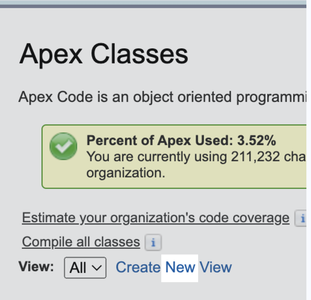The height and width of the screenshot is (300, 311).
Task: Click the Create New View link
Action: pos(173,267)
